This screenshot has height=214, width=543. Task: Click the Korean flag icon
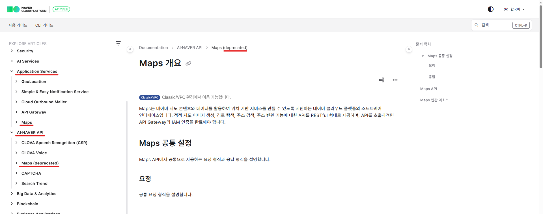click(506, 9)
